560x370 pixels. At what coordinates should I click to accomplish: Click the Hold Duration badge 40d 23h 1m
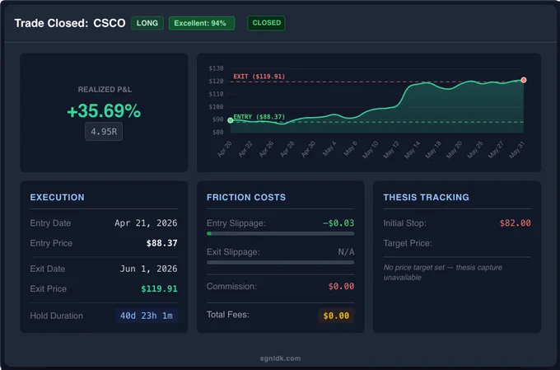(x=146, y=316)
